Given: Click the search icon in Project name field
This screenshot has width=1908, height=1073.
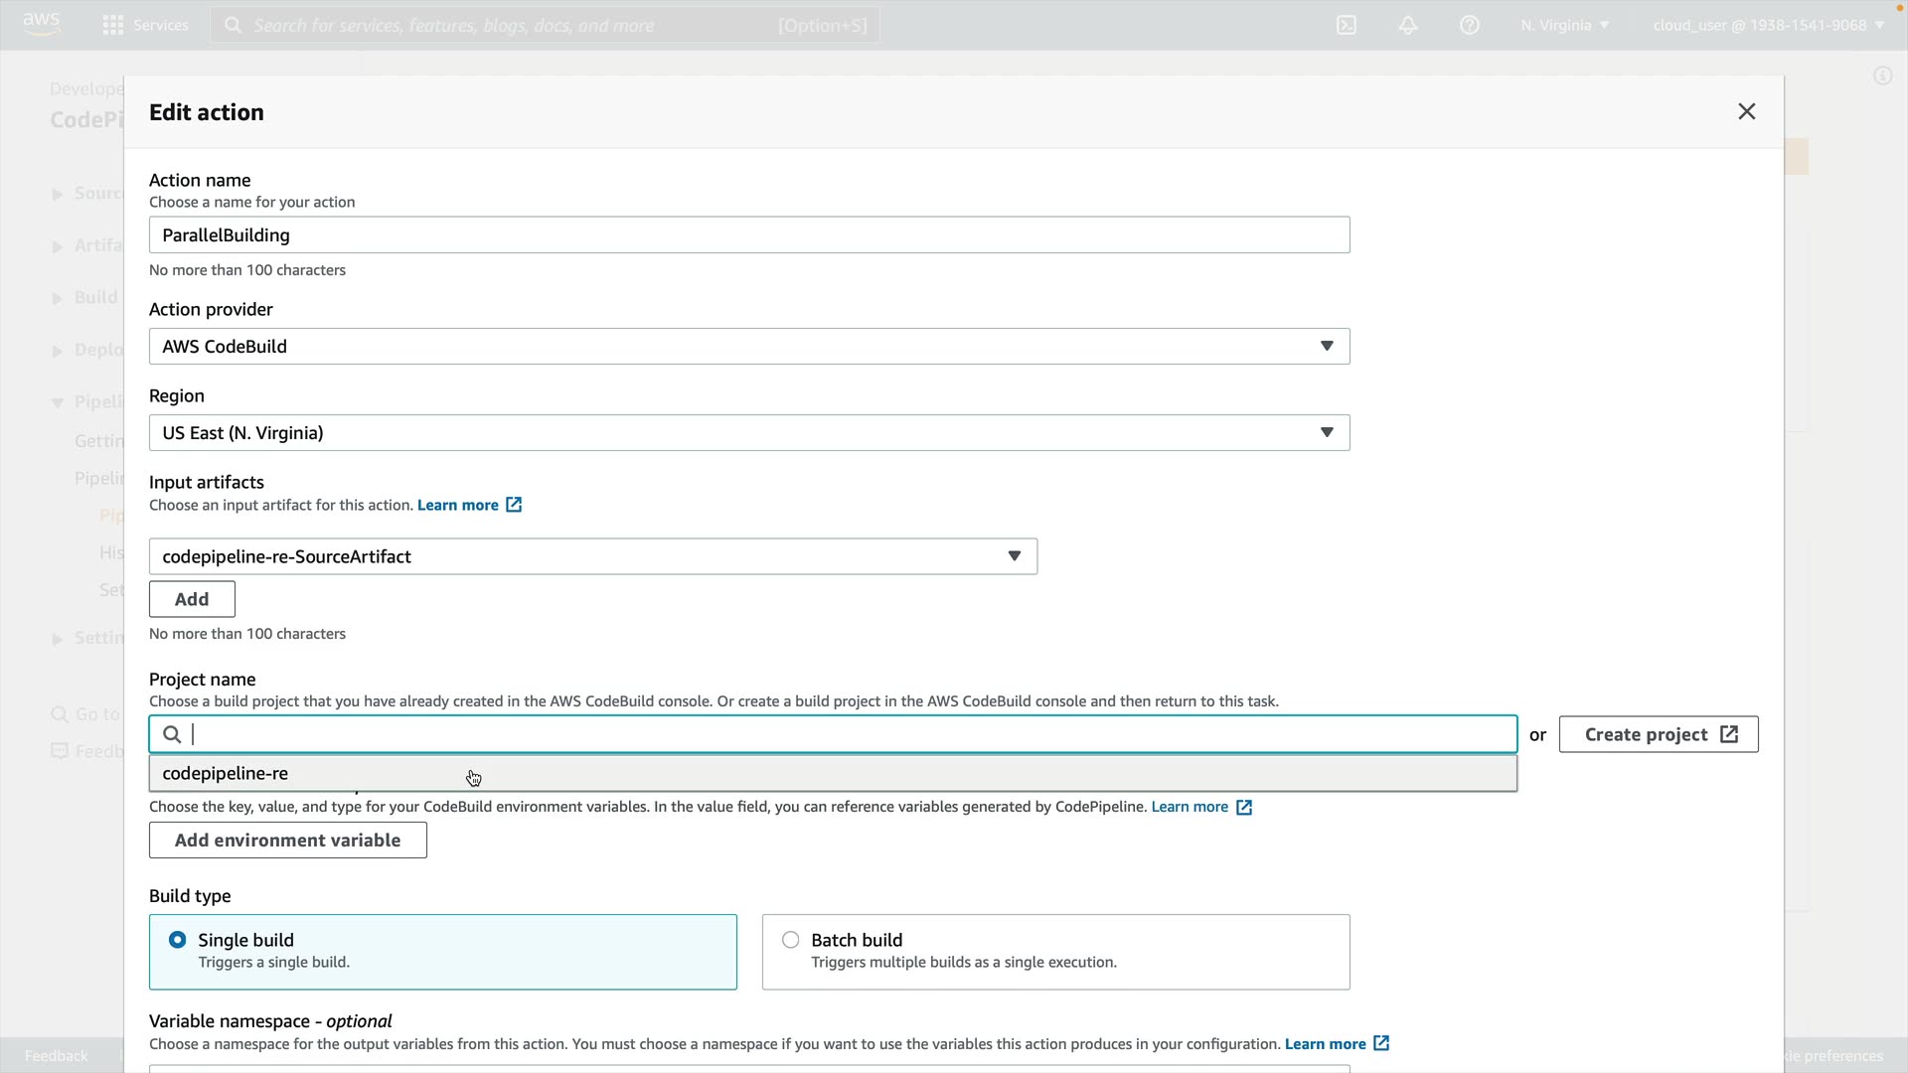Looking at the screenshot, I should [172, 734].
